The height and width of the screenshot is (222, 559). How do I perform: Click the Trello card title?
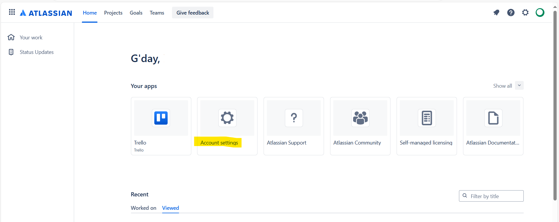140,143
